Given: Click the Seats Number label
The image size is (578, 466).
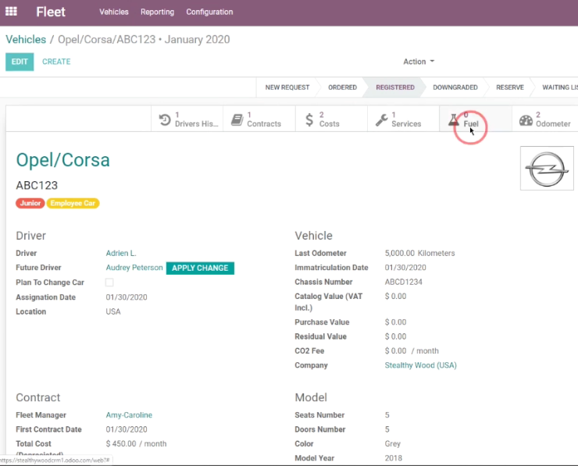Looking at the screenshot, I should point(319,414).
